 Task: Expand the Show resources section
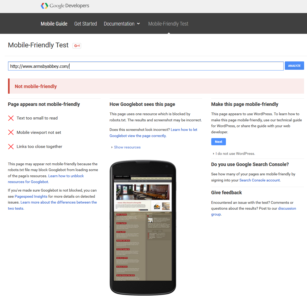tap(127, 147)
